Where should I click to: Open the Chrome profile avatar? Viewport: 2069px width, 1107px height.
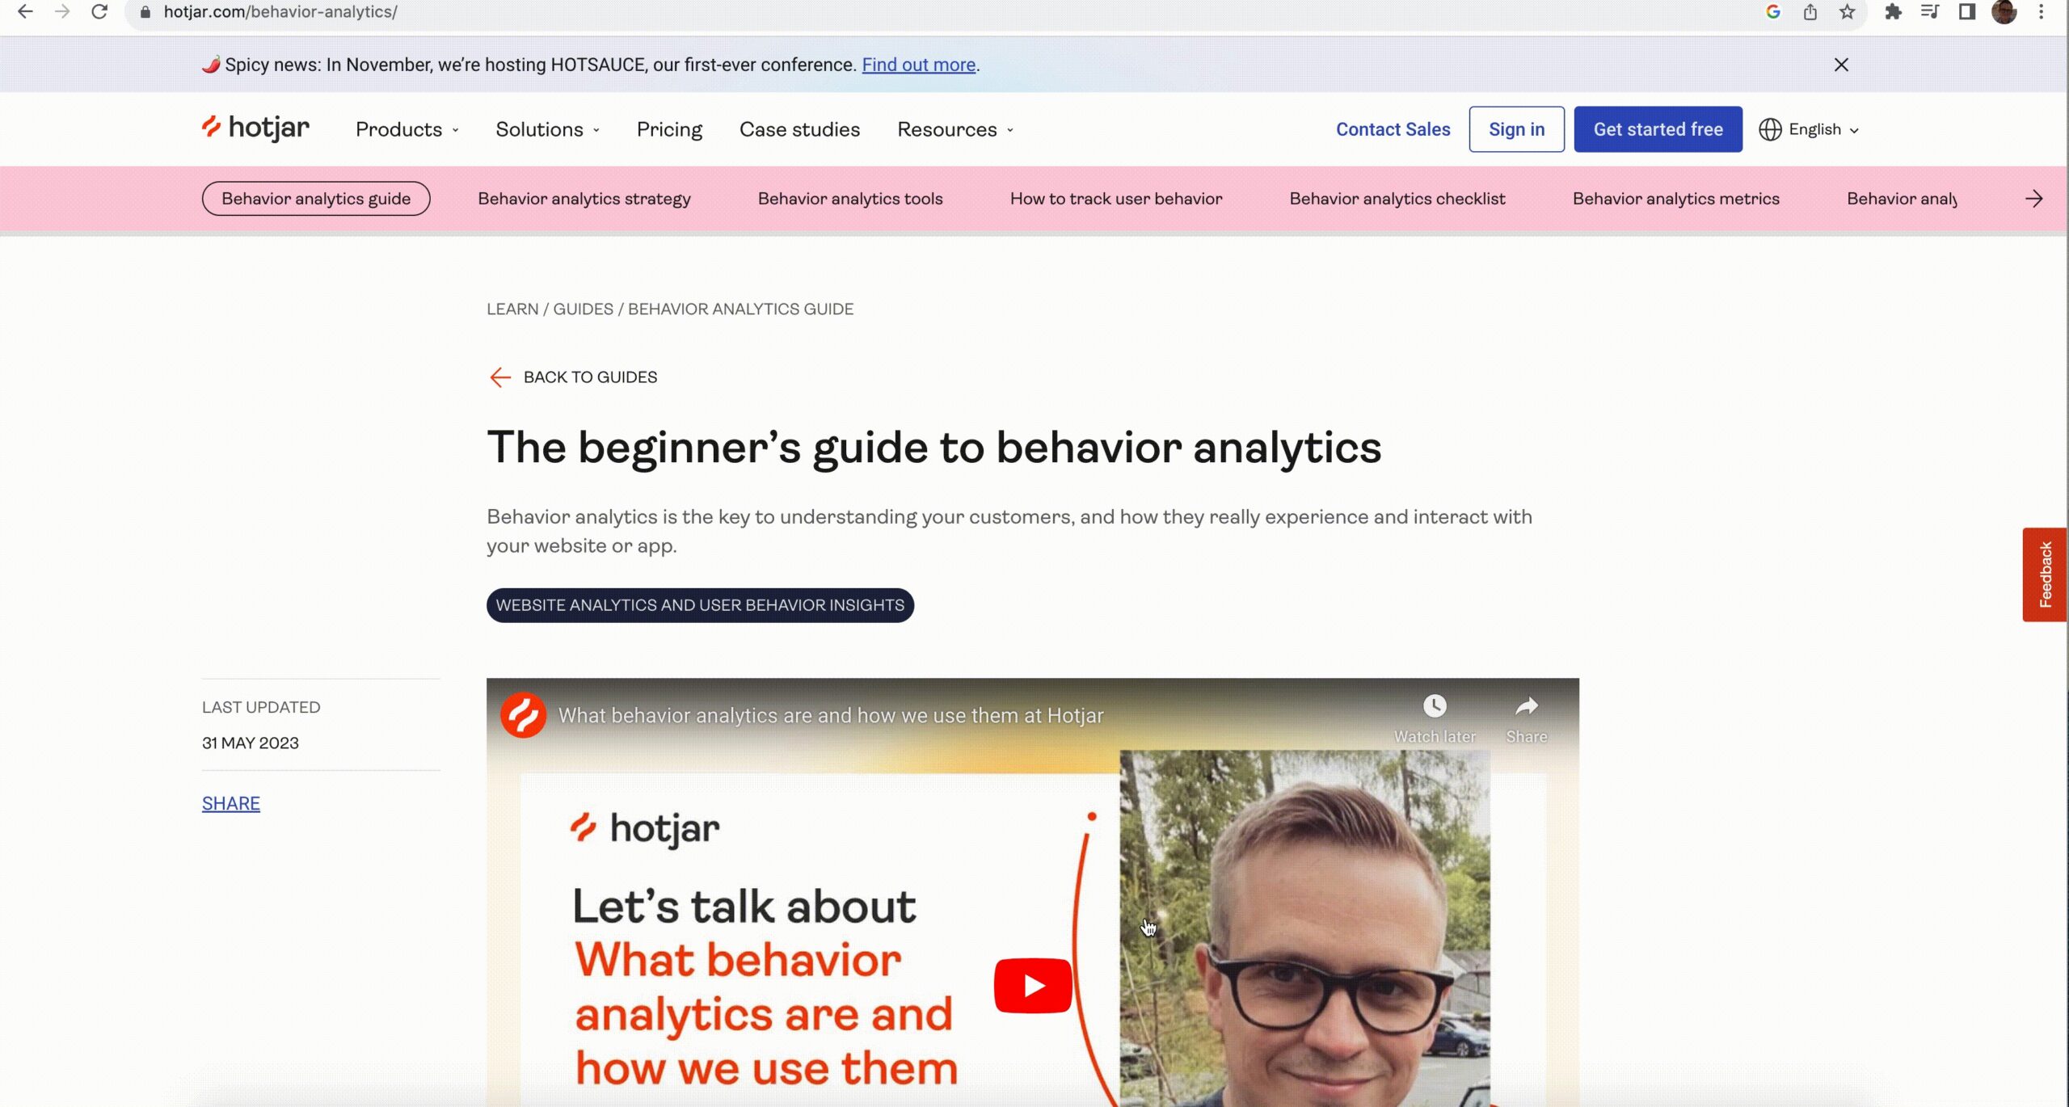point(2004,12)
